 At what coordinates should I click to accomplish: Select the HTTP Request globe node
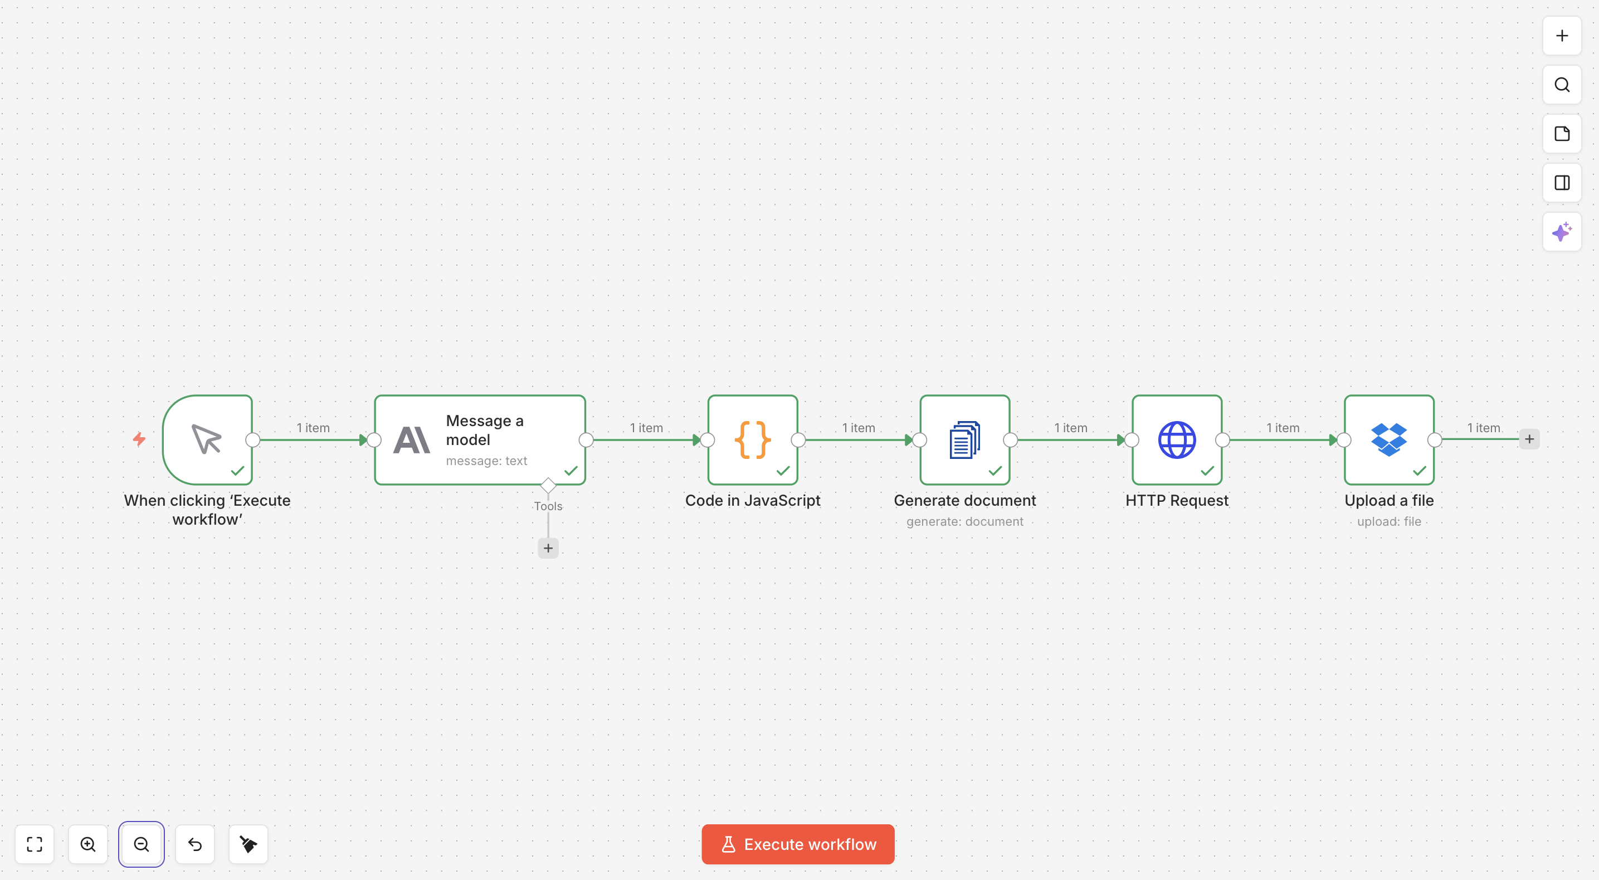click(x=1177, y=439)
